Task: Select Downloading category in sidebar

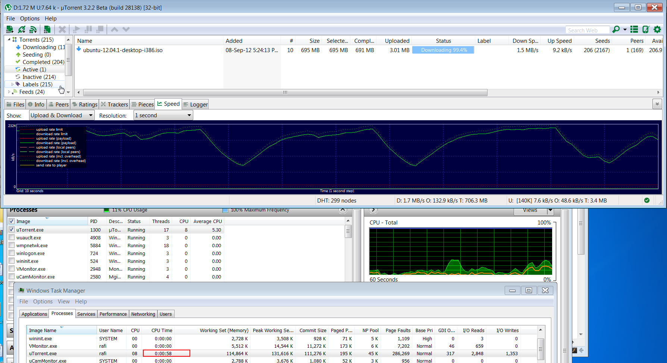Action: [40, 47]
